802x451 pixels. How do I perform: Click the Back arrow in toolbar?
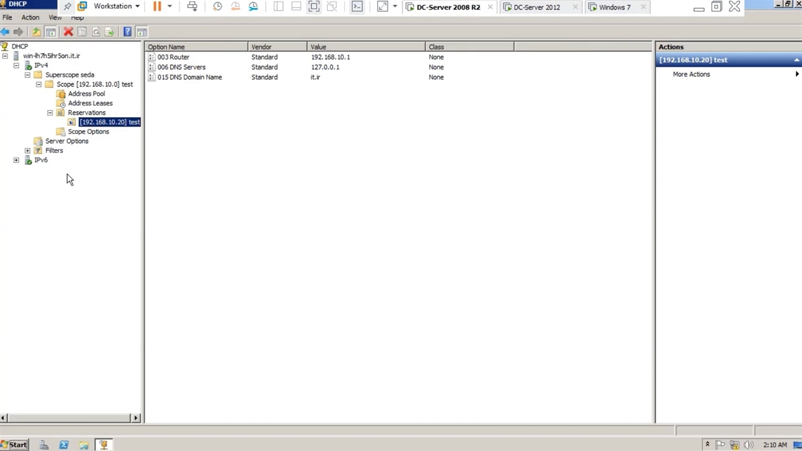coord(6,32)
